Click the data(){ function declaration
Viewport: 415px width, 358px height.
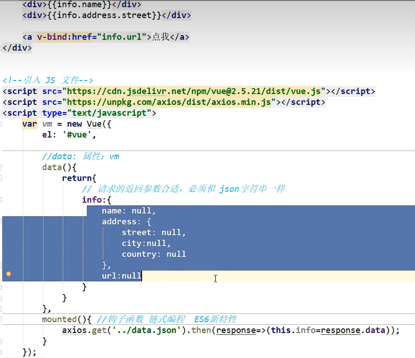[59, 168]
